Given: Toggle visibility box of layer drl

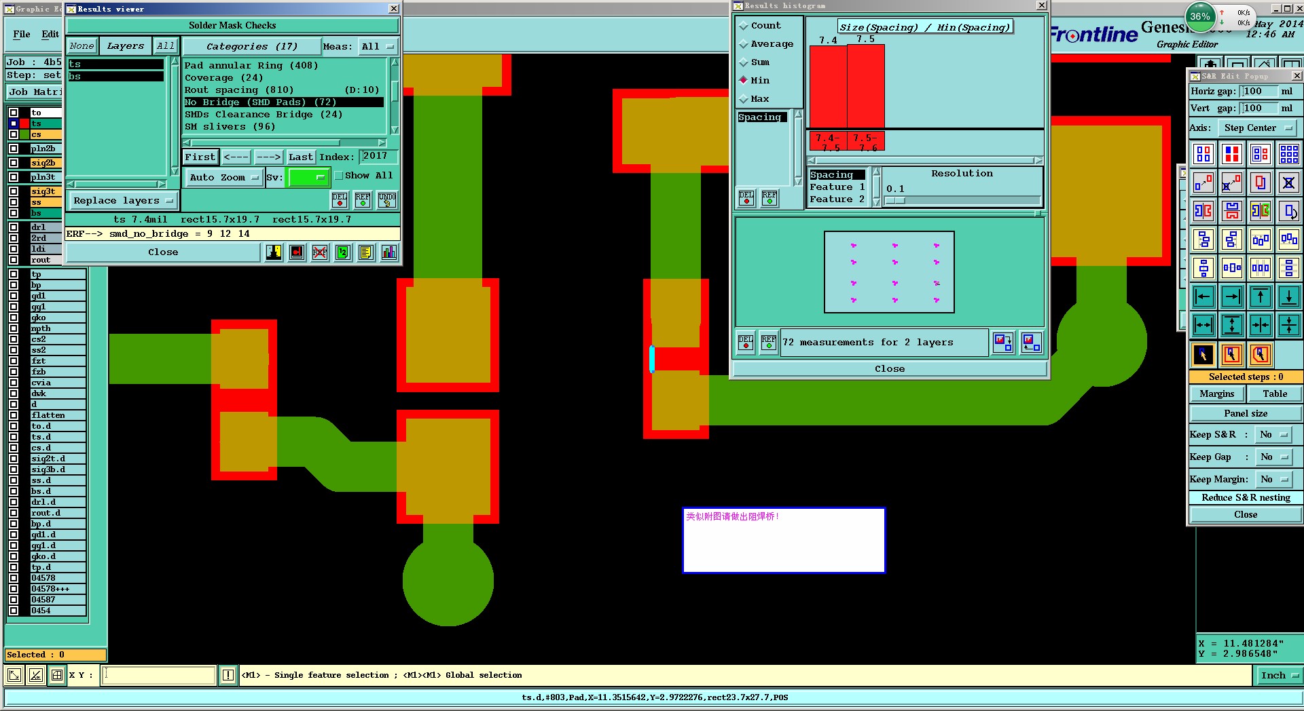Looking at the screenshot, I should click(x=14, y=227).
